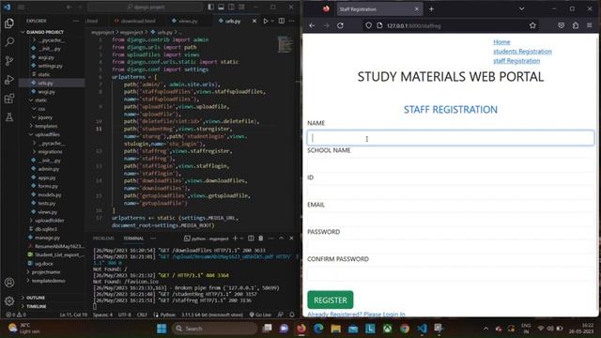This screenshot has height=338, width=601.
Task: Toggle the primary sidebar layout button in VS Code
Action: tap(211, 7)
